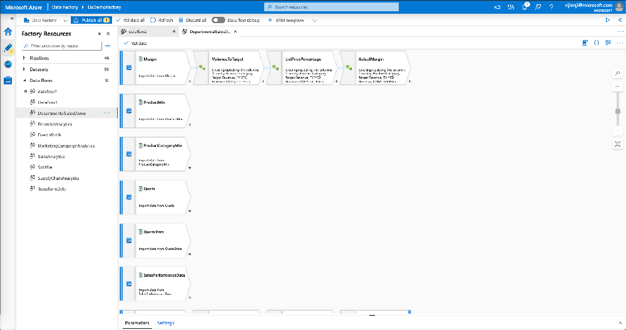The image size is (626, 330).
Task: Open the tab list ellipsis menu
Action: click(x=620, y=31)
